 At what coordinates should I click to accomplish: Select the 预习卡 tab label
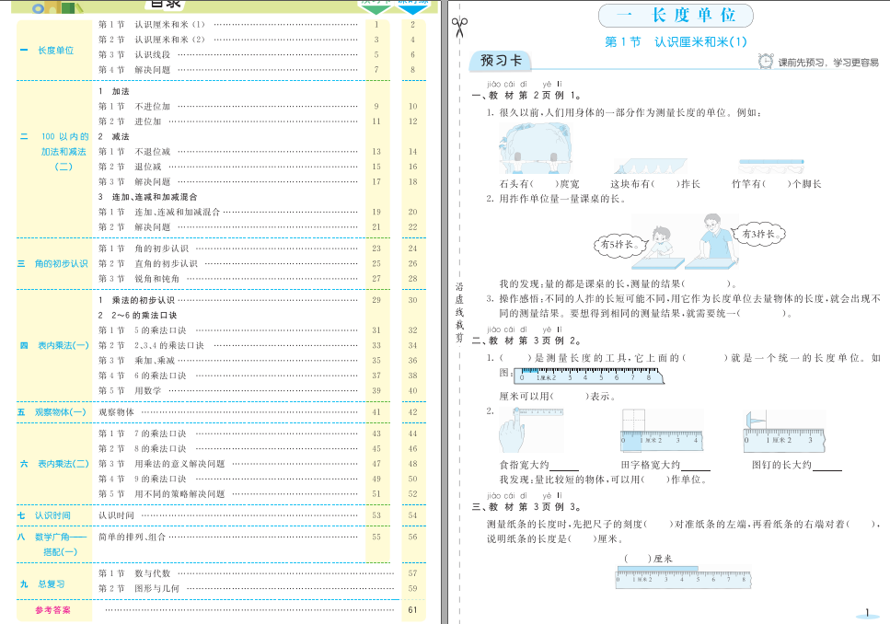coord(500,61)
